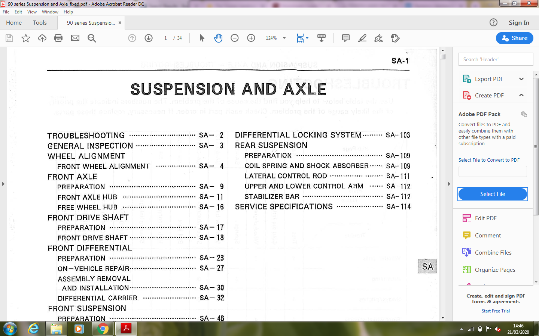
Task: Activate the Hand pan tool
Action: tap(218, 38)
